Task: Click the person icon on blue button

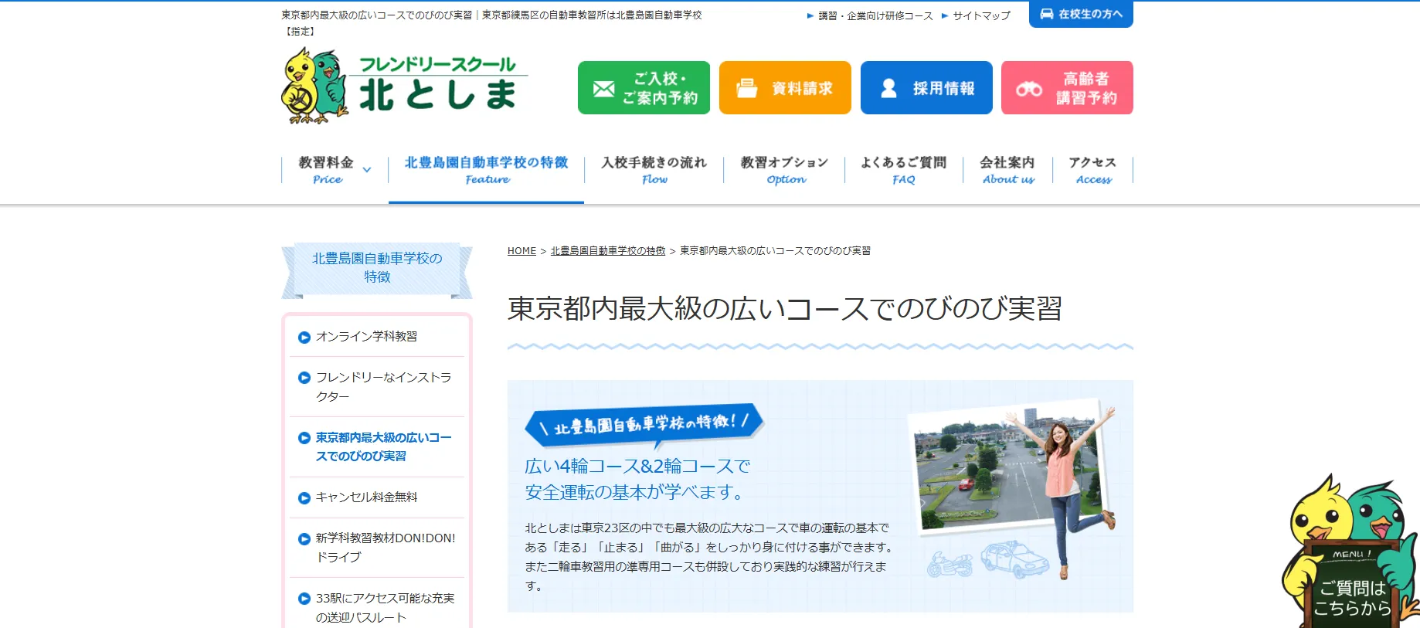Action: 888,88
